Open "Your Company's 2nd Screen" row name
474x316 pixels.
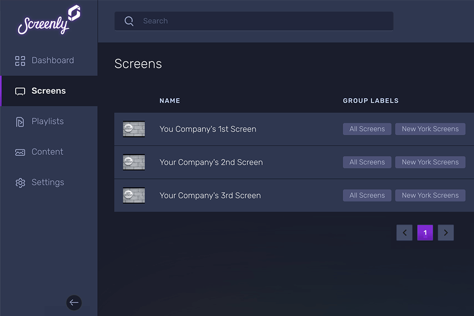[x=211, y=162]
